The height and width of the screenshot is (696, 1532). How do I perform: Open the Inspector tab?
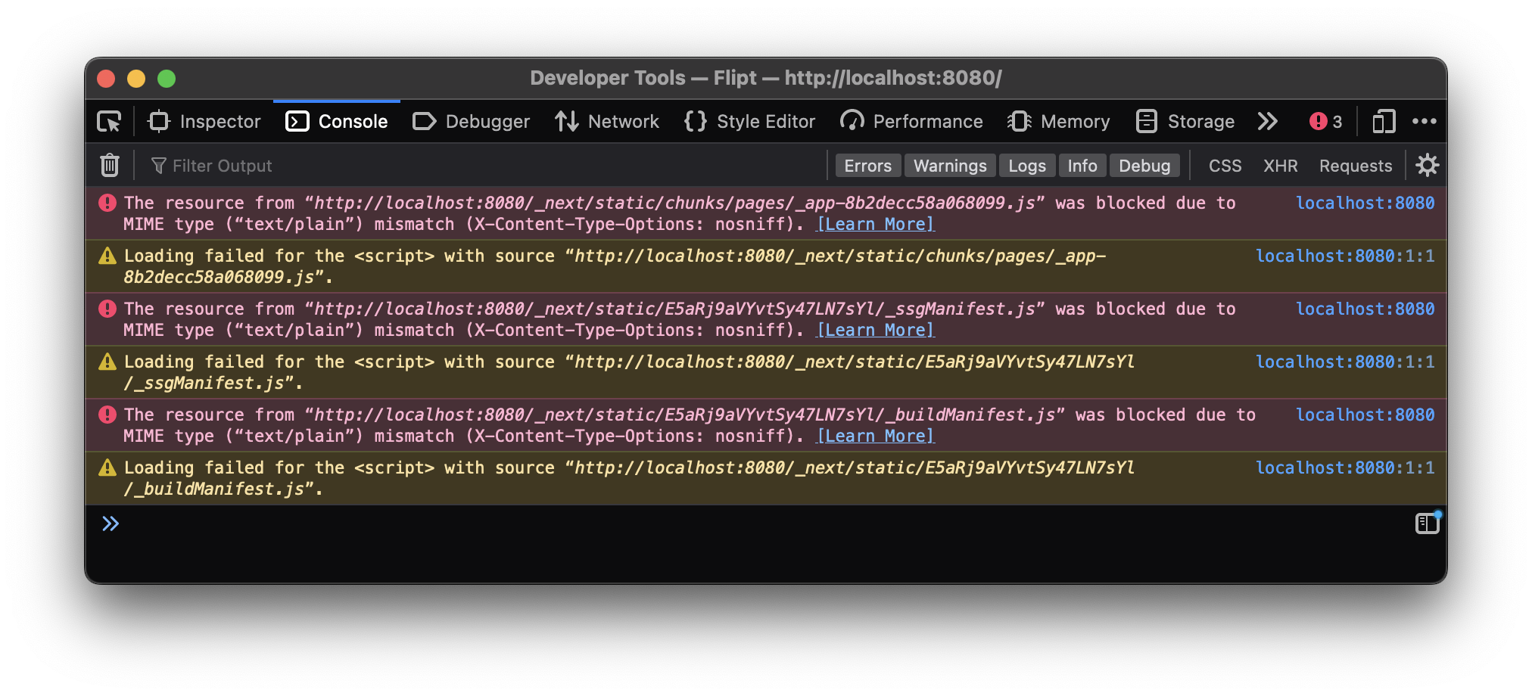click(204, 122)
